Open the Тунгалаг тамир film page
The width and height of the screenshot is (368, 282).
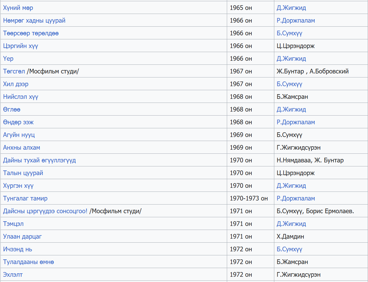coord(25,198)
